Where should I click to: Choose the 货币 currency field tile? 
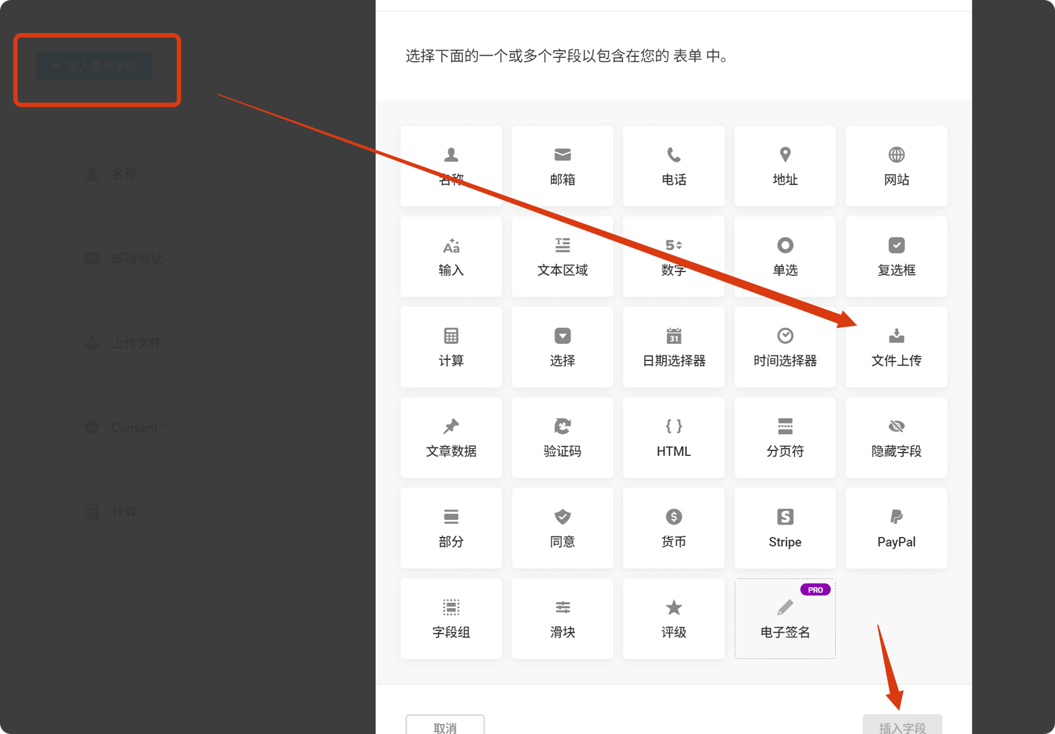tap(674, 528)
